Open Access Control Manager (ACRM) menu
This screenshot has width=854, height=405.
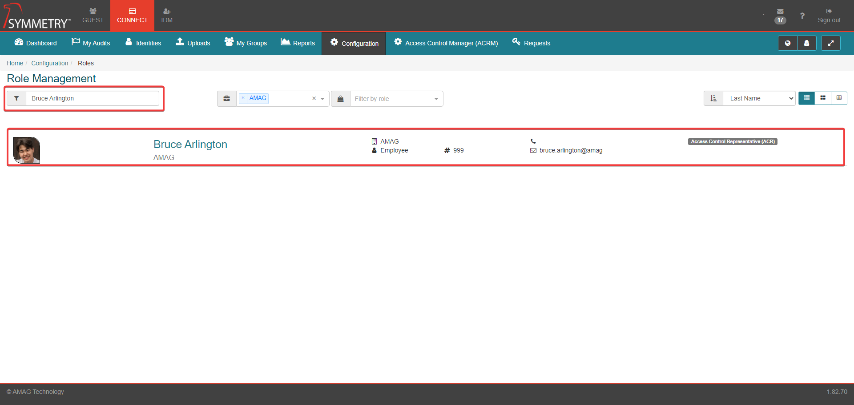click(446, 43)
